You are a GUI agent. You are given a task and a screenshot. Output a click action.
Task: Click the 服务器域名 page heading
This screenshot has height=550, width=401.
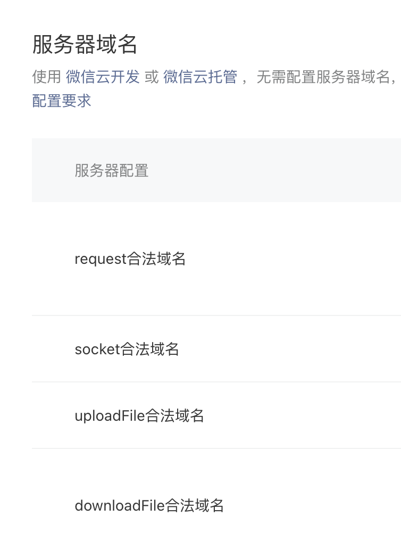coord(85,44)
